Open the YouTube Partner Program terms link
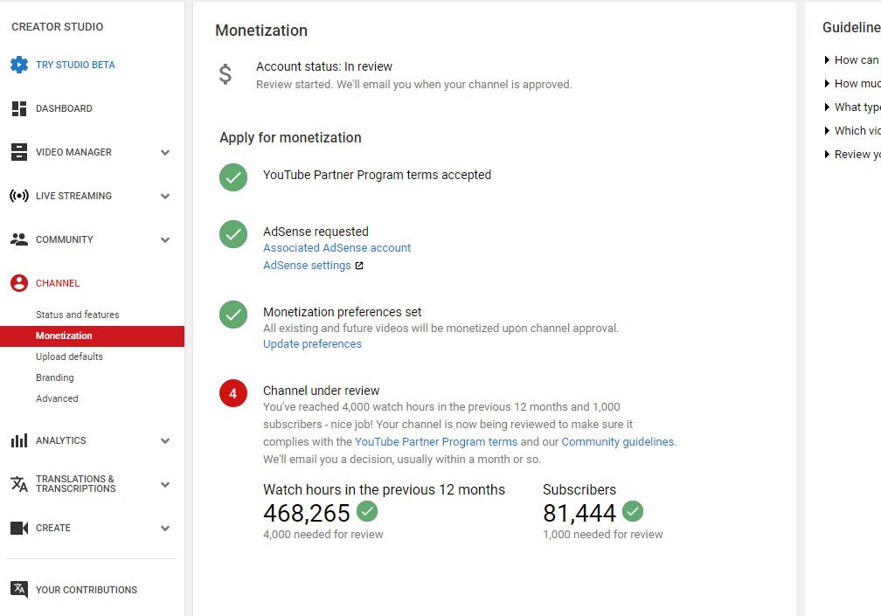The image size is (881, 616). 436,442
